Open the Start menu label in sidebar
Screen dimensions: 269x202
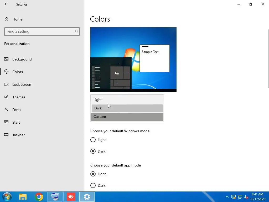pos(16,122)
